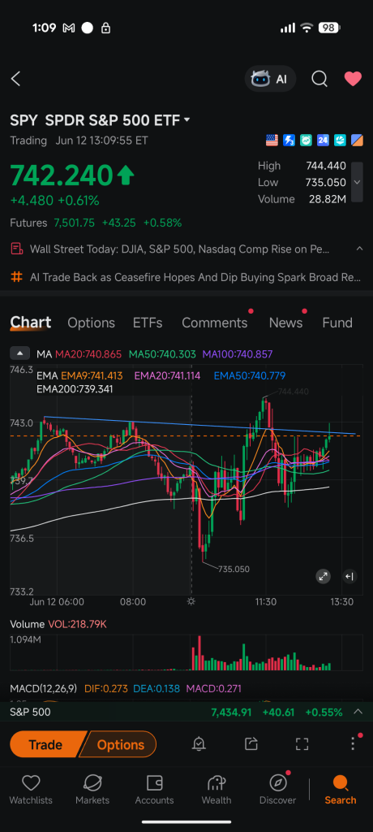This screenshot has height=832, width=373.
Task: Set a price alert with bell icon
Action: point(199,744)
